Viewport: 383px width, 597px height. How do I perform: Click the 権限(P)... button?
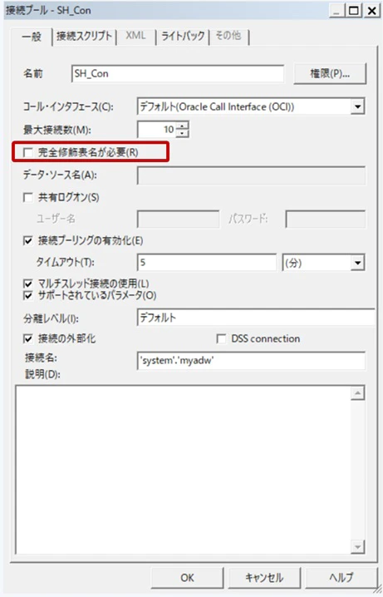tap(330, 74)
